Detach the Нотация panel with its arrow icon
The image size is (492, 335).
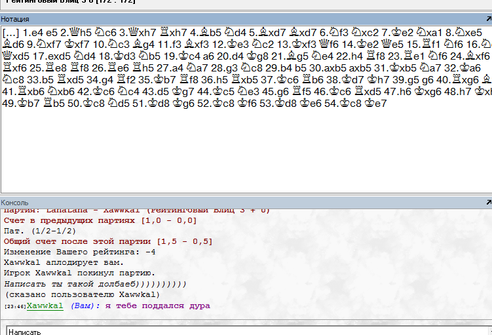tap(489, 19)
